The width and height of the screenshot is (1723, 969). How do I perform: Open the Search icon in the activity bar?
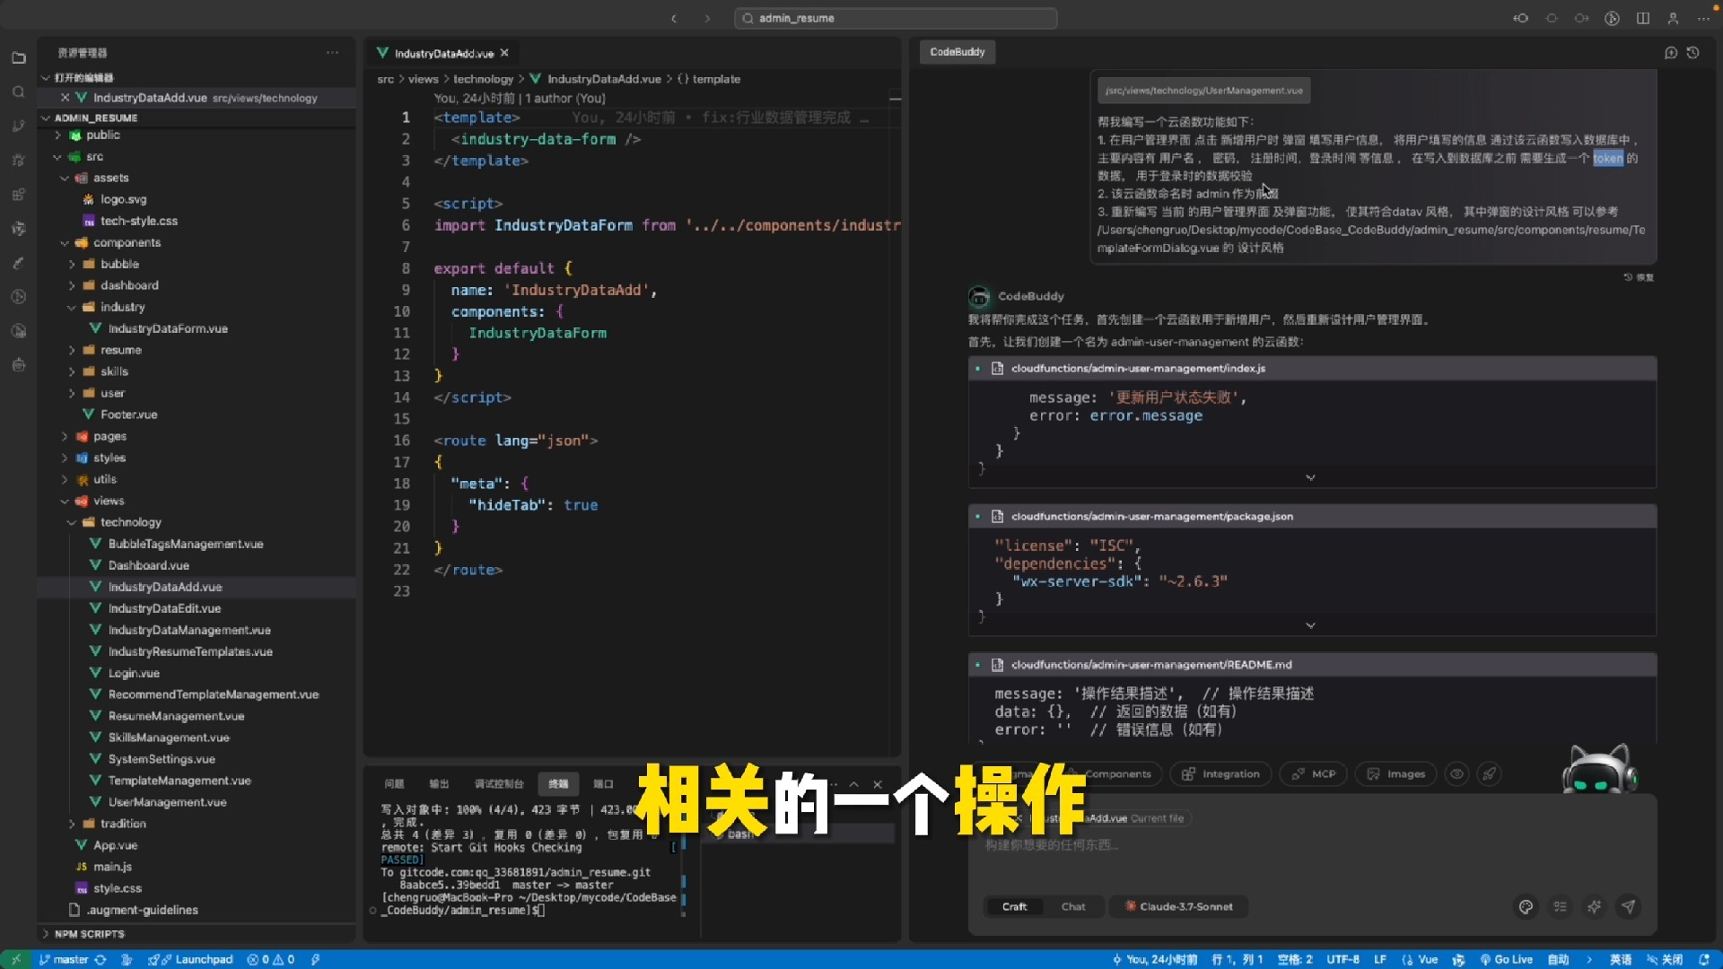(19, 92)
